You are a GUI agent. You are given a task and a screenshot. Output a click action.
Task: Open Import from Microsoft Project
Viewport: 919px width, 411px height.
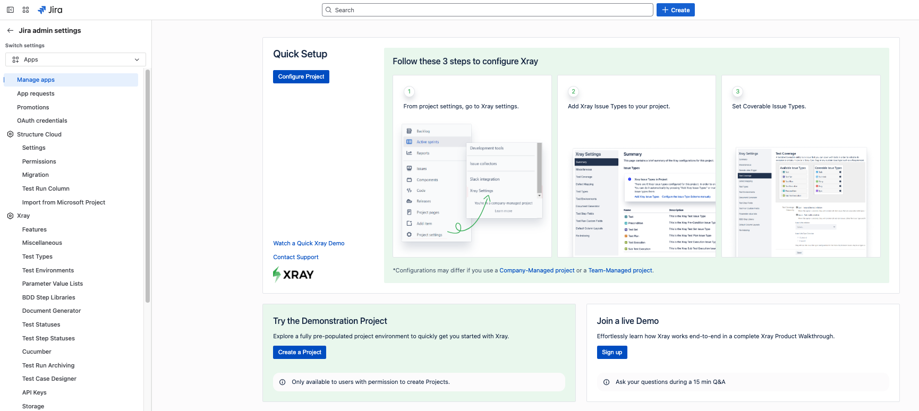[x=64, y=202]
